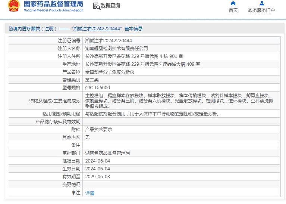The image size is (286, 204).
Task: Select the 批准日期 value 2024-06-04
Action: click(98, 161)
